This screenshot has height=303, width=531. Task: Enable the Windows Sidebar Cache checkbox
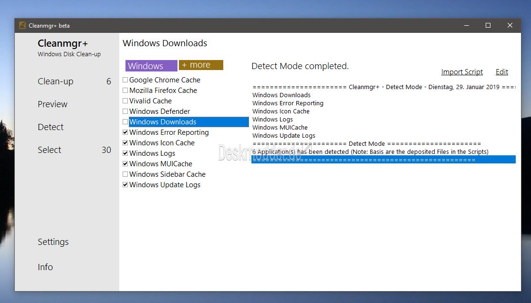click(125, 174)
